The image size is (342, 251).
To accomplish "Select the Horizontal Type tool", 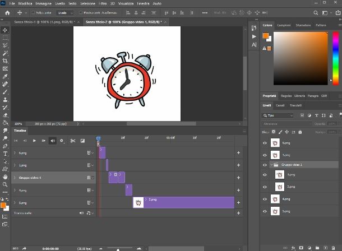I will tap(5, 154).
